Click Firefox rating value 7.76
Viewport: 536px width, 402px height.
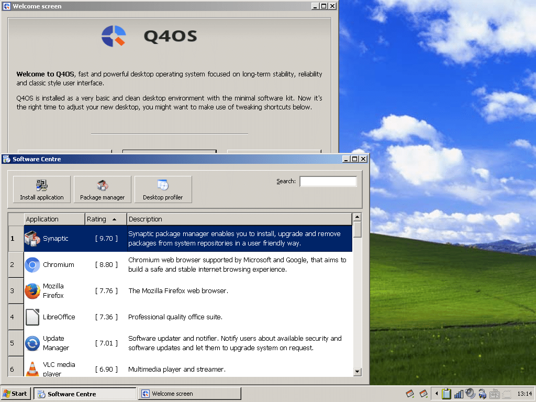click(106, 291)
